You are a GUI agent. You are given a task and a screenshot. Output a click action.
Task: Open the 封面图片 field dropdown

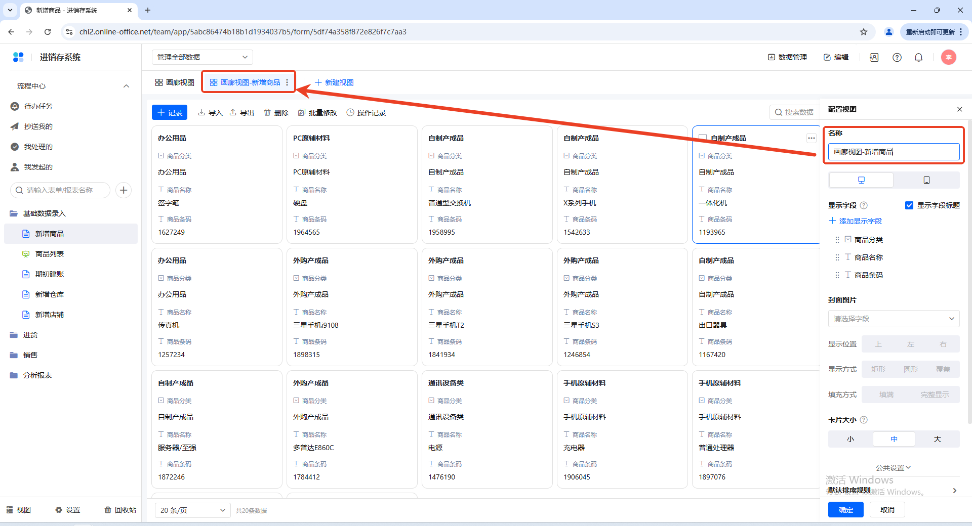pyautogui.click(x=894, y=319)
